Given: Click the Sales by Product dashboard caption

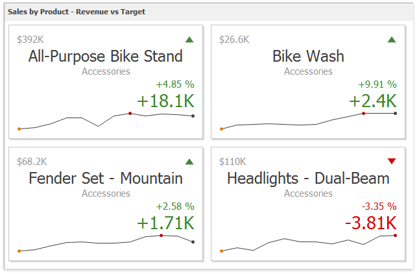Looking at the screenshot, I should [x=77, y=12].
